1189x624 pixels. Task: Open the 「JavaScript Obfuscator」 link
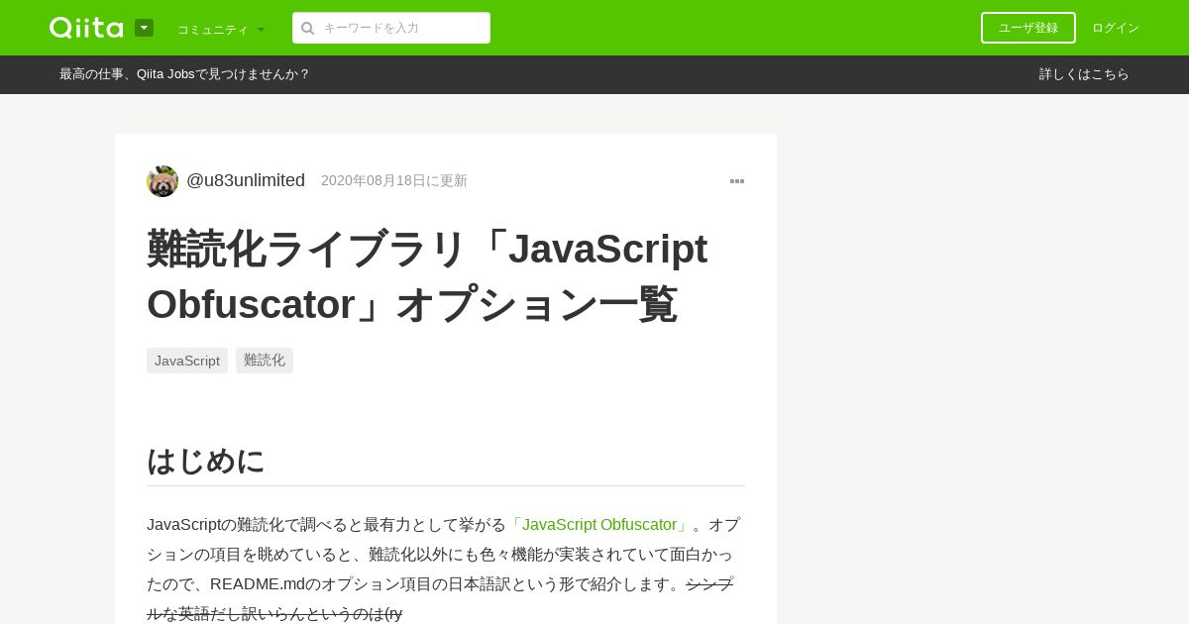coord(599,525)
